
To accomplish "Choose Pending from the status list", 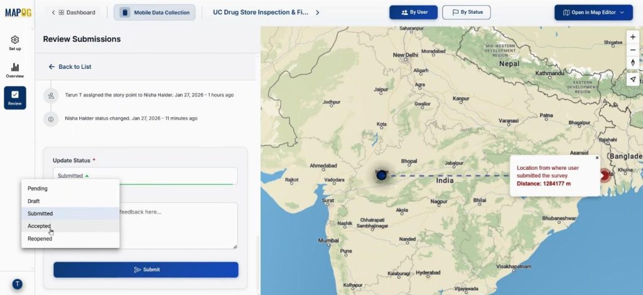I will tap(70, 189).
